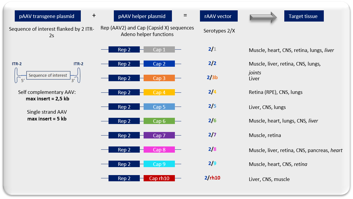Viewport: 353px width, 199px height.
Task: Click the 2/9 serotype label
Action: pos(212,163)
